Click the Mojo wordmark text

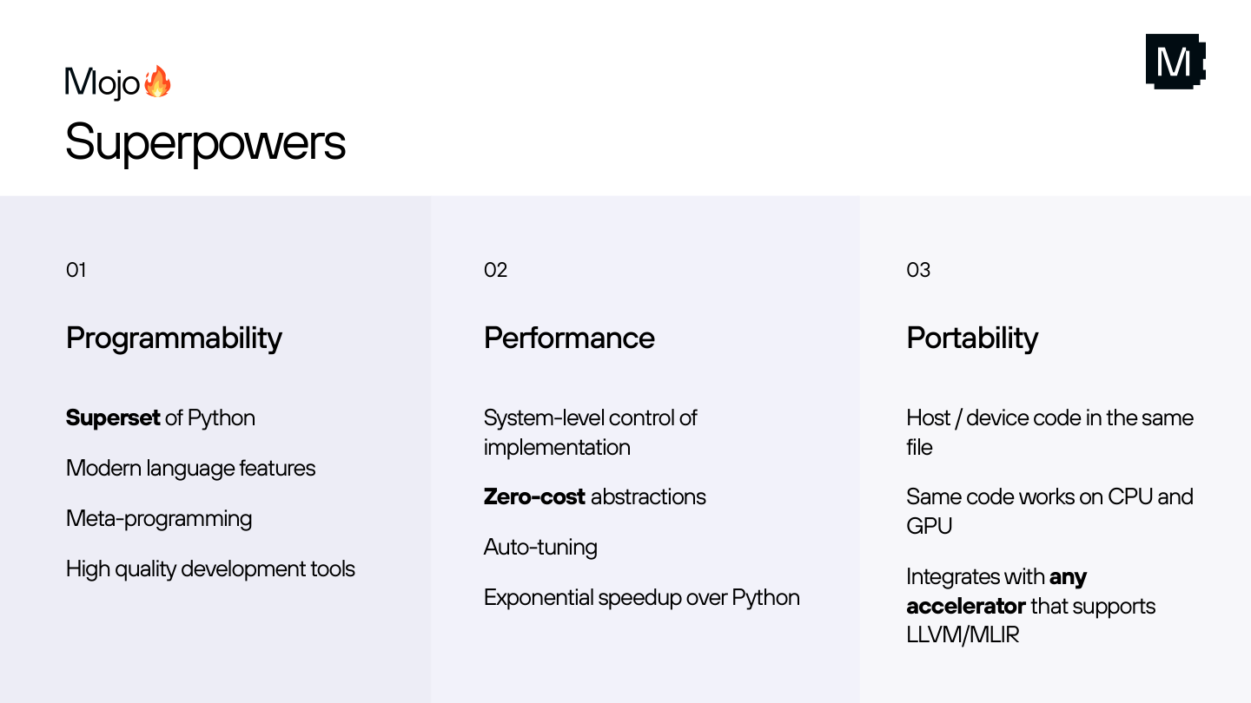click(103, 83)
